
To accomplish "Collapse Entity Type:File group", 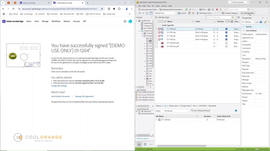I will [160, 25].
